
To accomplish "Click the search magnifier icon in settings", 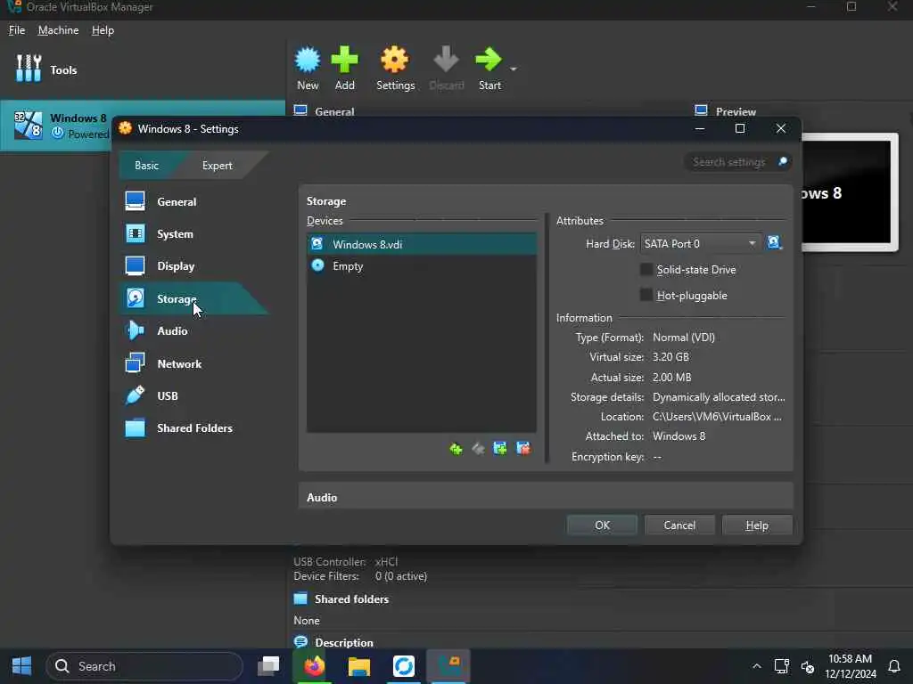I will tap(783, 161).
